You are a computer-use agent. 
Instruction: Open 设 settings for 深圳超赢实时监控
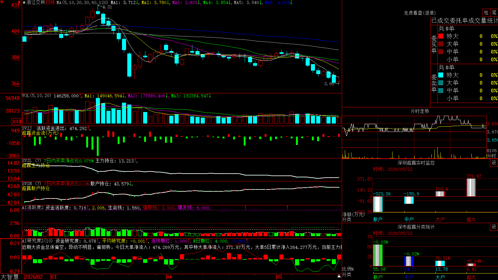coord(494,163)
